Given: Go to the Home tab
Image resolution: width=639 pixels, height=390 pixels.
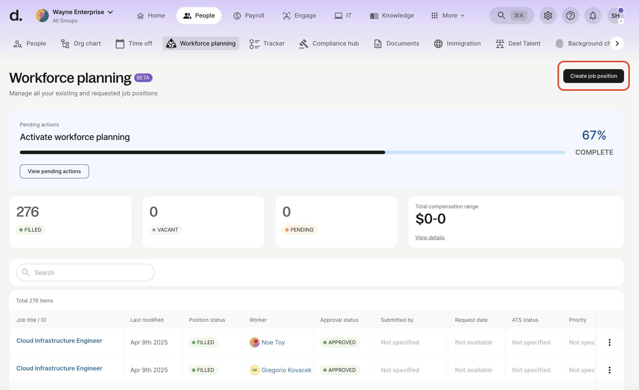Looking at the screenshot, I should (151, 16).
